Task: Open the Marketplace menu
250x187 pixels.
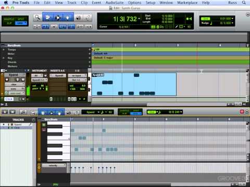Action: (187, 3)
